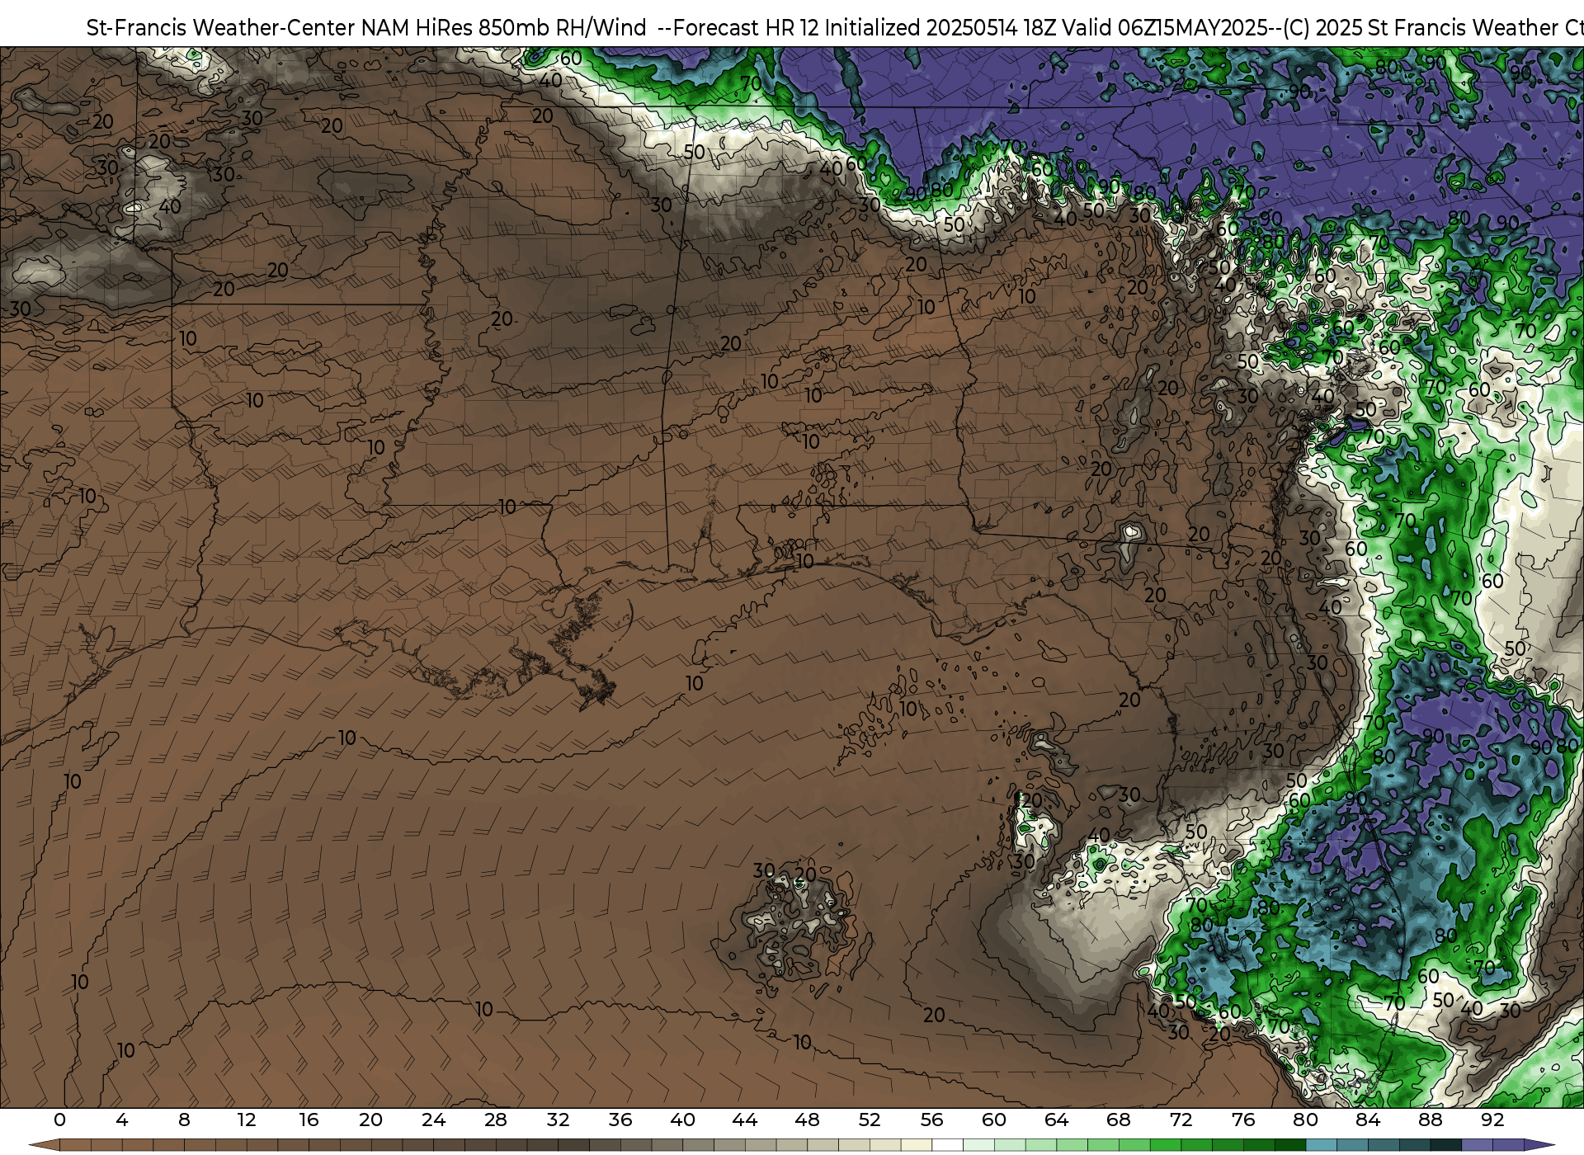
Task: Click the colorbar tick label '44'
Action: pos(745,1120)
